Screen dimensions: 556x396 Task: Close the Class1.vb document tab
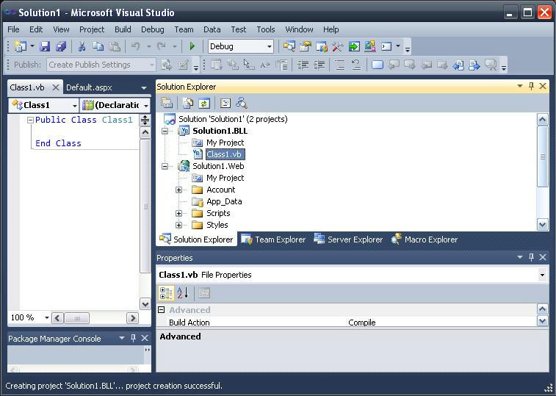point(56,87)
